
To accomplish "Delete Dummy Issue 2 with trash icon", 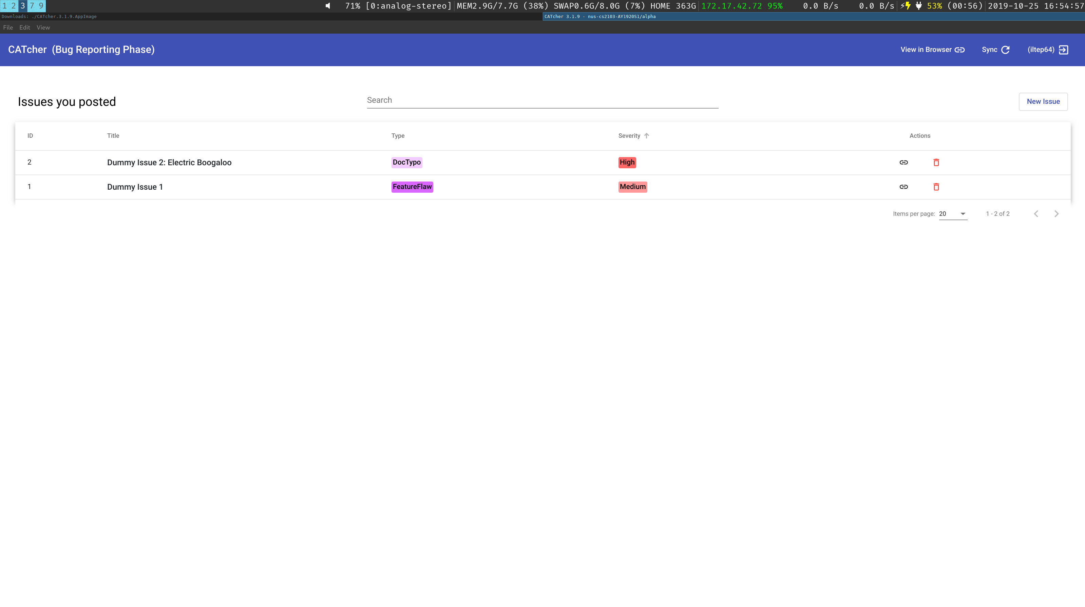I will point(936,162).
